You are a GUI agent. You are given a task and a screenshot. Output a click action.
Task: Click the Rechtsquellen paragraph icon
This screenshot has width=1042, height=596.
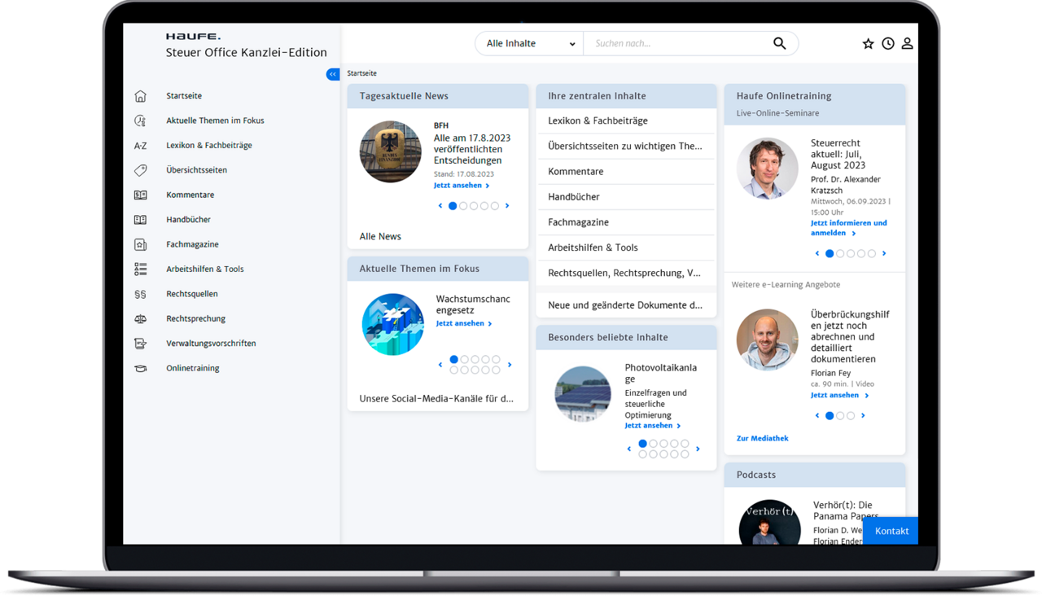point(140,294)
